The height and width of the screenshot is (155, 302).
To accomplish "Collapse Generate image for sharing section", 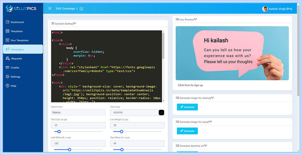I will [x=212, y=98].
